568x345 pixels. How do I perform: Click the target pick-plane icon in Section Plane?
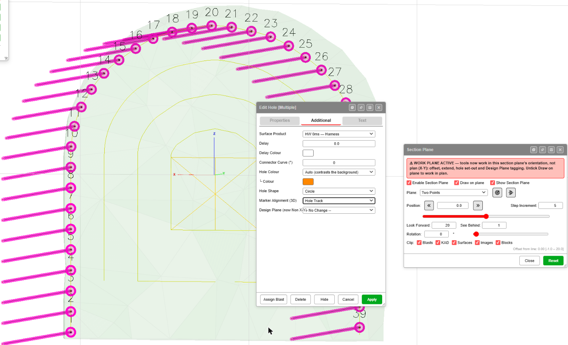point(497,193)
